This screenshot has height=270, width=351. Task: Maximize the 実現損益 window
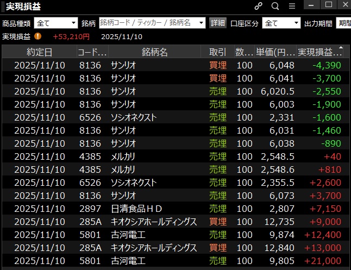click(x=328, y=5)
